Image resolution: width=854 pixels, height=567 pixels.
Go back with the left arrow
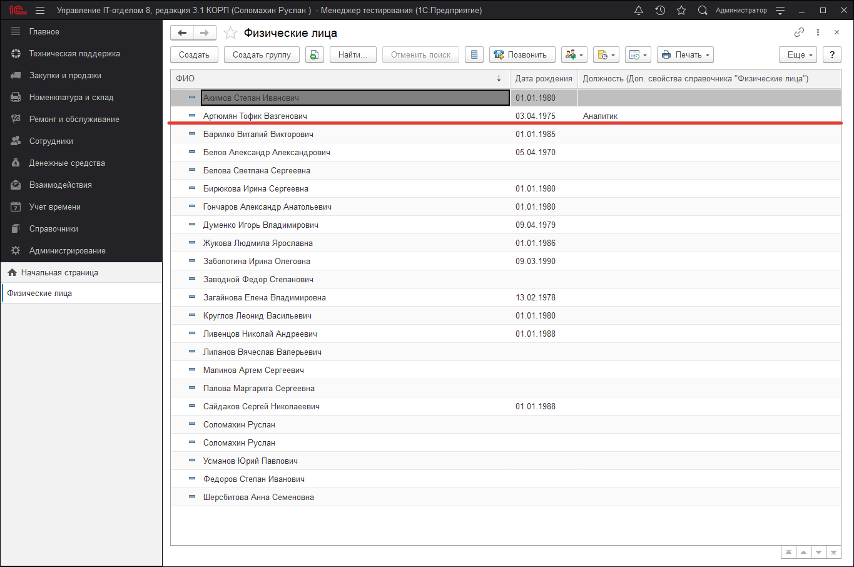182,33
